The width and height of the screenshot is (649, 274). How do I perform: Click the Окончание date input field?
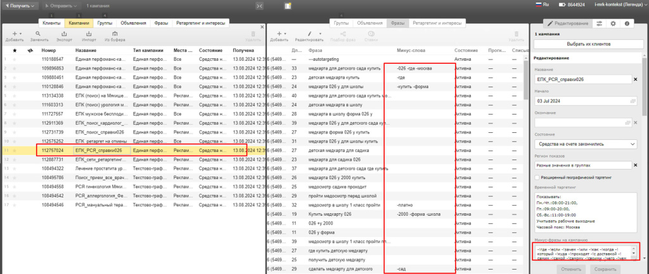tap(583, 122)
